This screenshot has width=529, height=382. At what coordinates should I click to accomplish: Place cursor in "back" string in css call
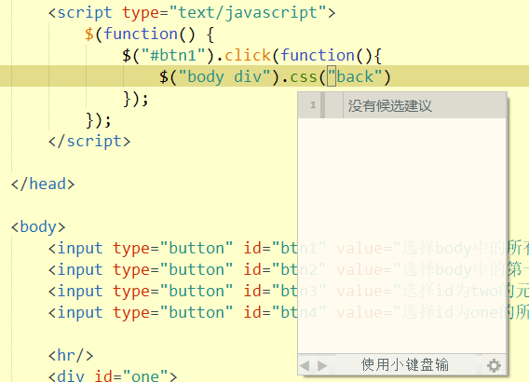355,77
